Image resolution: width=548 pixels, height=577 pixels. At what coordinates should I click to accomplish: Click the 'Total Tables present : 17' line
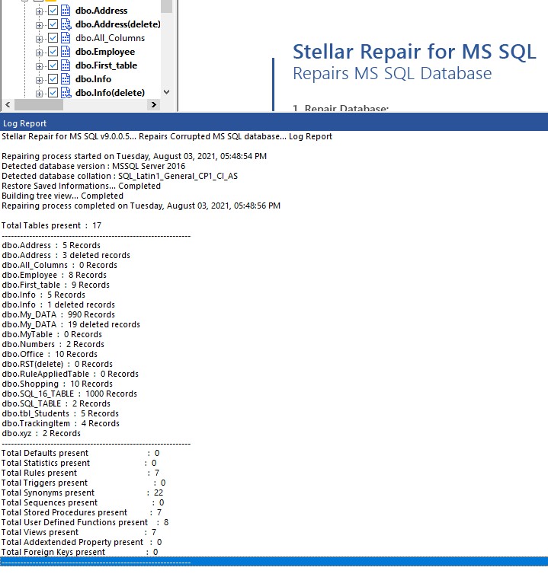point(51,225)
